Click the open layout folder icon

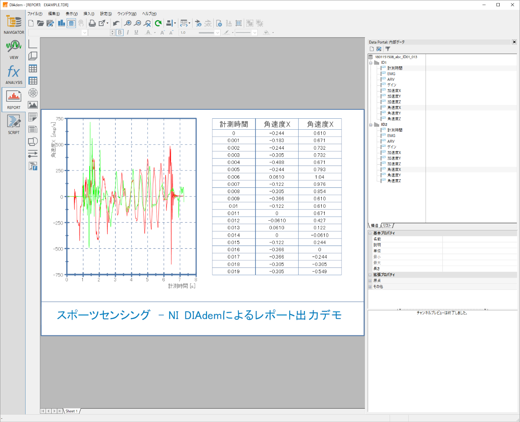tap(41, 23)
